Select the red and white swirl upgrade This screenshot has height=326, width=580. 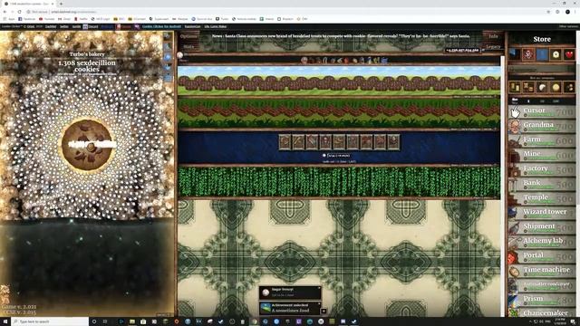tap(528, 54)
